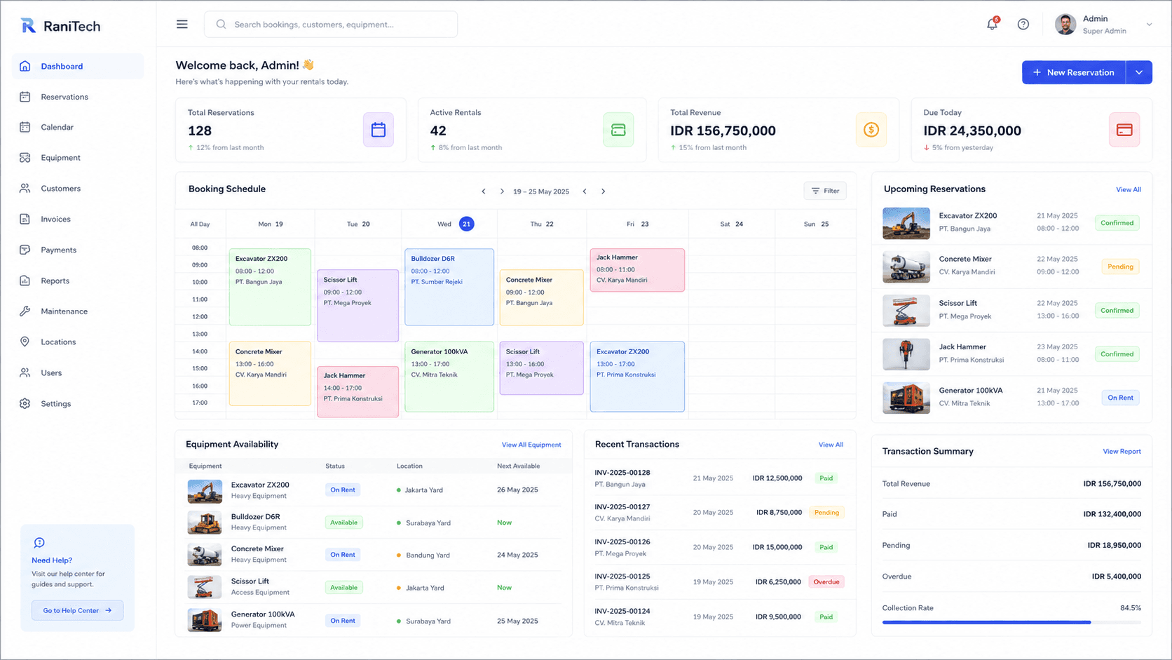
Task: Focus the search bookings input field
Action: tap(331, 25)
